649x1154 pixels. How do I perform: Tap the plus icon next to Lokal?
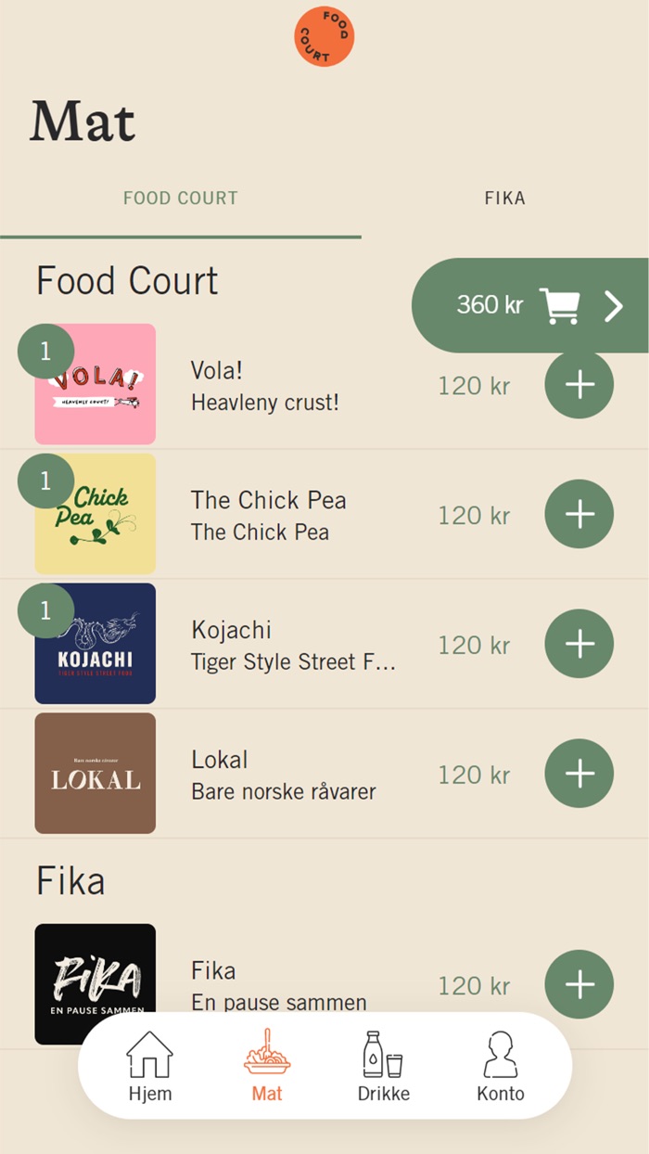(x=579, y=772)
